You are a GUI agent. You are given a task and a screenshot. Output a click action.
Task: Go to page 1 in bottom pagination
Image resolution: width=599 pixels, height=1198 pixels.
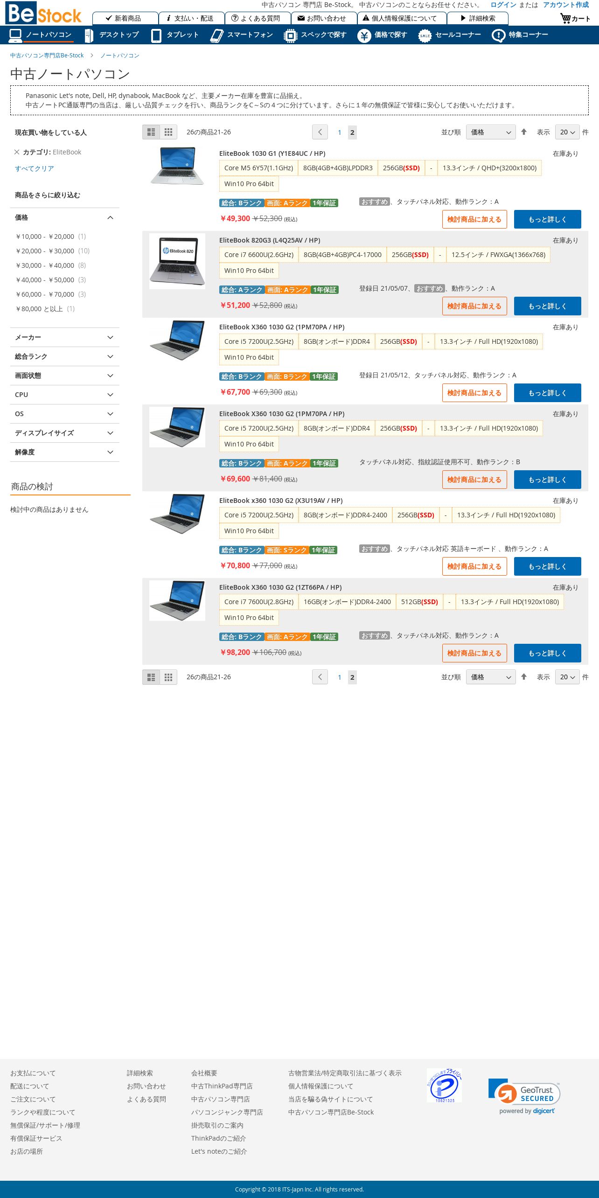pyautogui.click(x=340, y=677)
